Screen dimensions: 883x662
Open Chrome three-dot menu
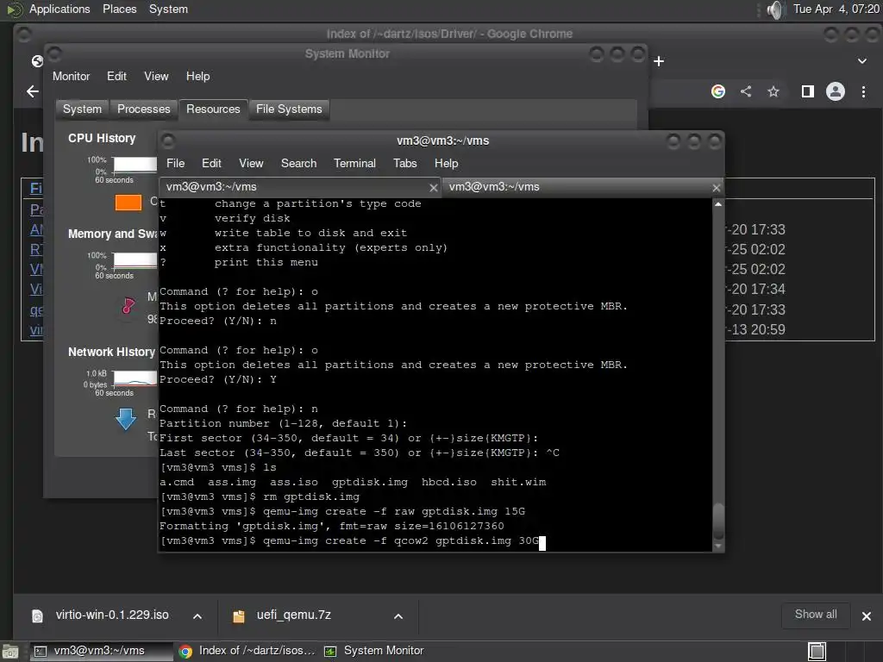click(863, 91)
